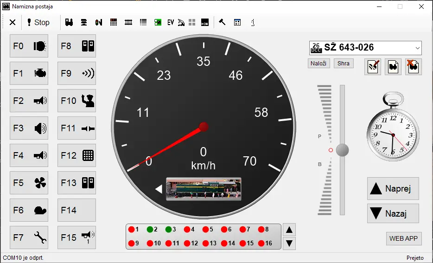433x263 pixels.
Task: Open the locomotive icon in the toolbar
Action: click(x=69, y=22)
